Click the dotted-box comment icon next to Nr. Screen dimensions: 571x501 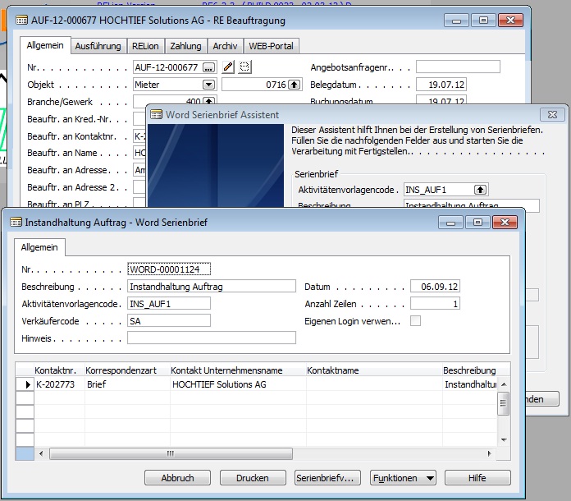244,67
